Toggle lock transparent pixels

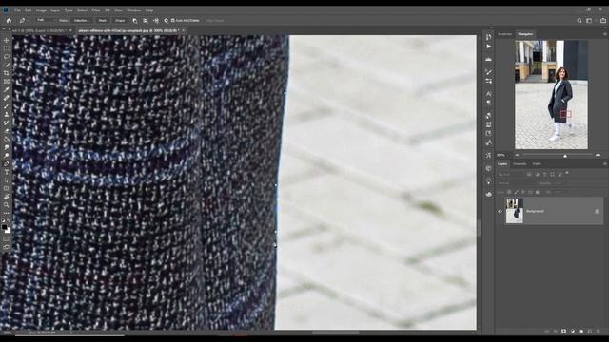(509, 192)
